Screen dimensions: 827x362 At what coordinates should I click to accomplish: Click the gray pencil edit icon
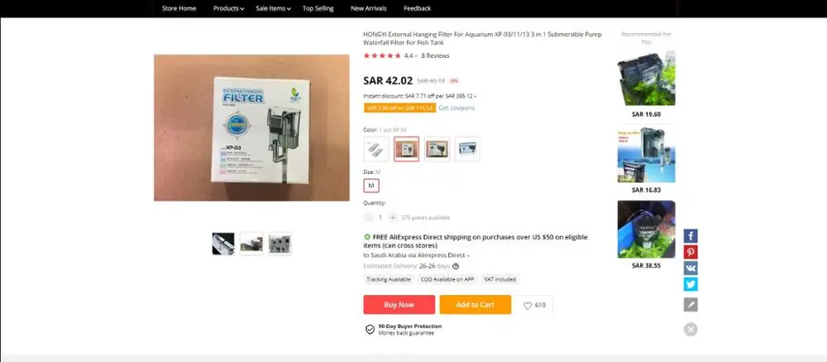tap(691, 305)
